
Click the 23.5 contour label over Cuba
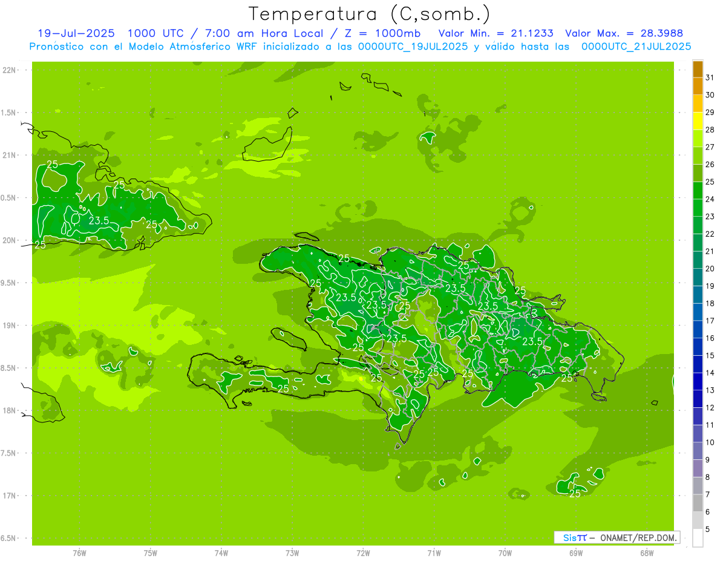(99, 221)
